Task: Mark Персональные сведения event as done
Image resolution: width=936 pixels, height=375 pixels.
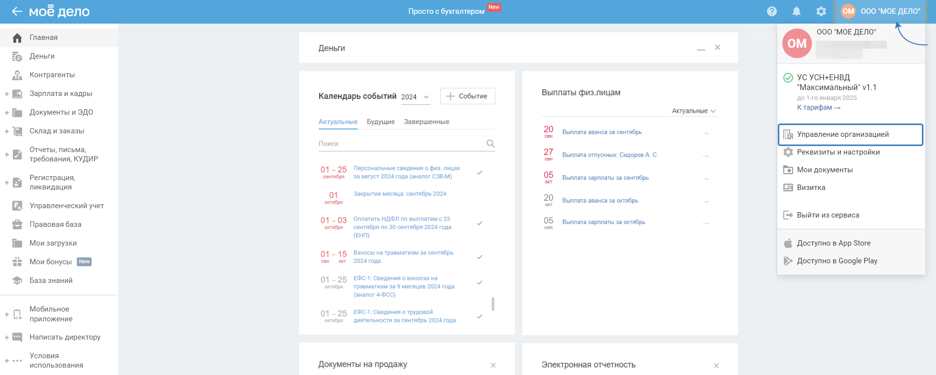Action: coord(480,173)
